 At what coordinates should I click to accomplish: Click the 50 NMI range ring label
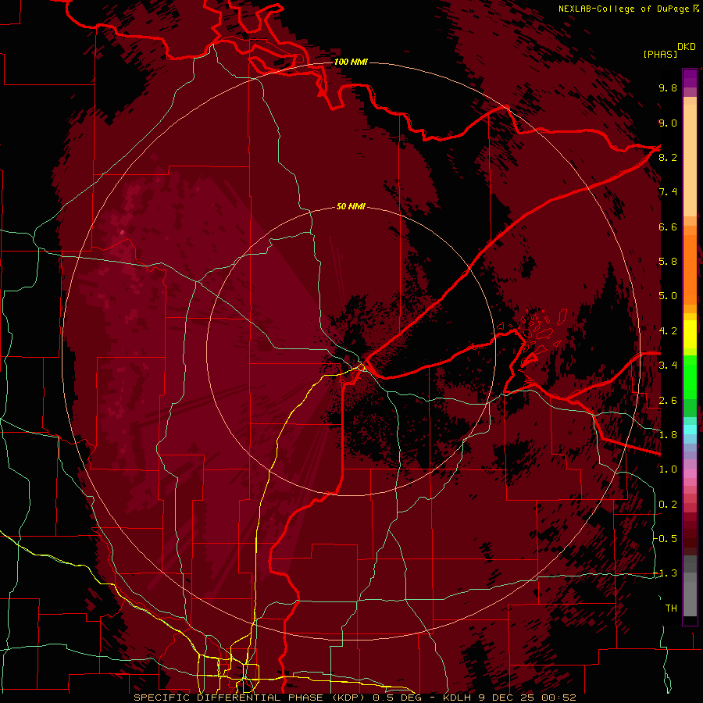pos(351,206)
